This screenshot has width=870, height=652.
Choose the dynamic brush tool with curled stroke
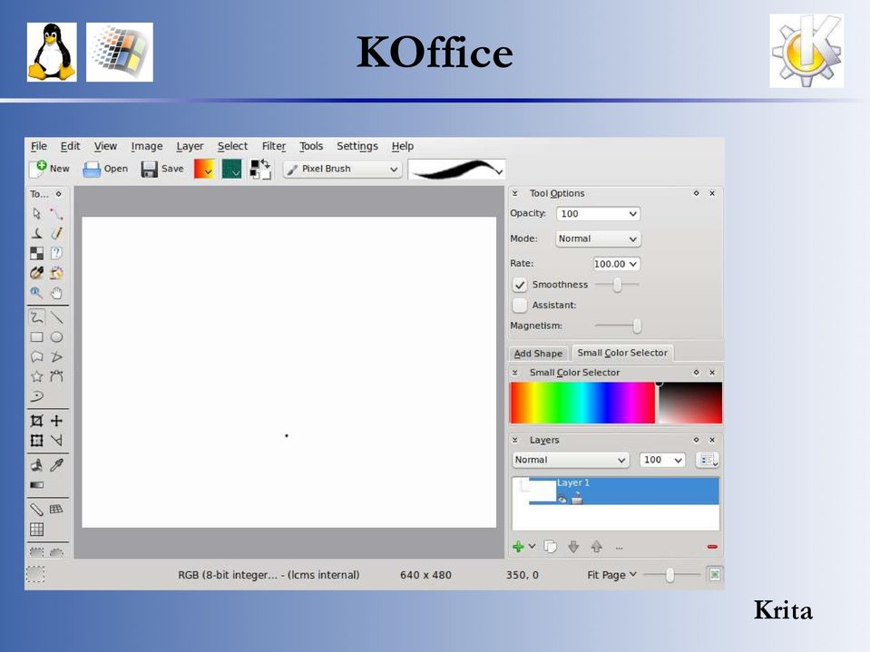point(36,396)
